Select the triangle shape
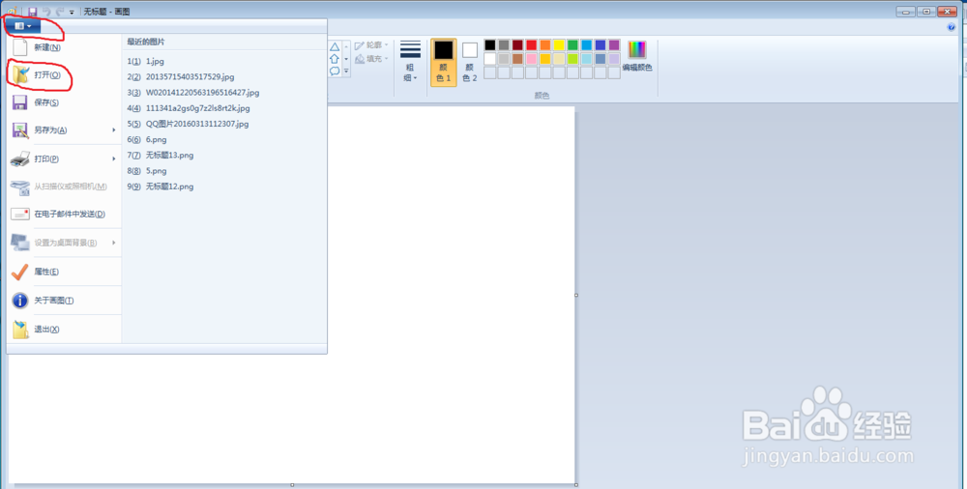967x489 pixels. click(x=335, y=46)
